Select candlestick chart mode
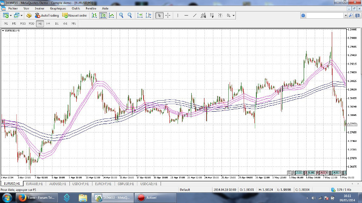This screenshot has width=362, height=203. tap(103, 15)
